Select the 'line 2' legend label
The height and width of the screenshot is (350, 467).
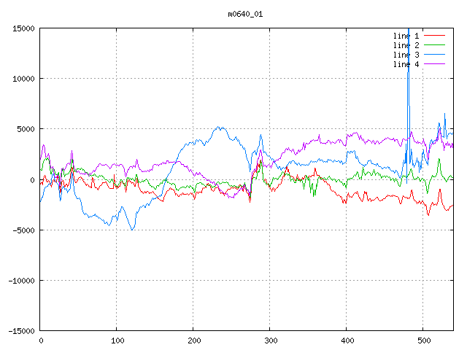coord(406,45)
